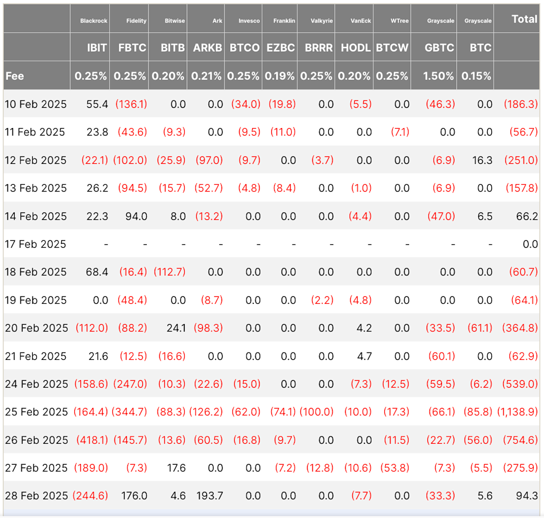The image size is (544, 518).
Task: Click the 21 Feb 2025 date row
Action: coord(271,356)
